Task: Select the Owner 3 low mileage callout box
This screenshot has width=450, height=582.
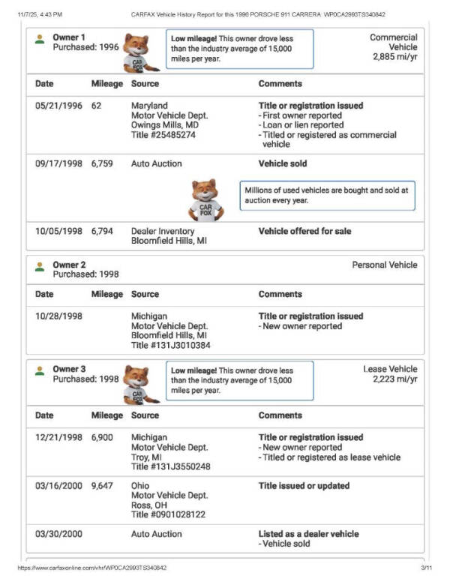Action: tap(239, 379)
